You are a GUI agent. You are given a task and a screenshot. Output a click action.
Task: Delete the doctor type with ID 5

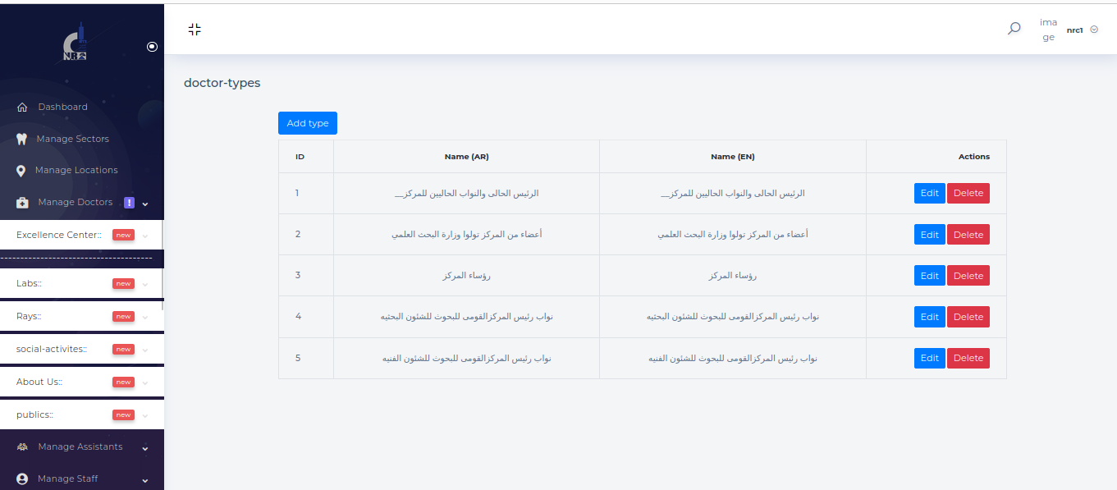pyautogui.click(x=968, y=358)
